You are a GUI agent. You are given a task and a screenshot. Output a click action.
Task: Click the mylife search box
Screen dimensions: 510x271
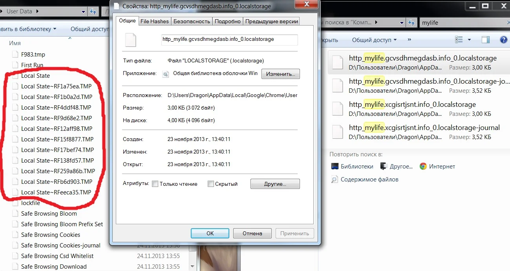(463, 23)
